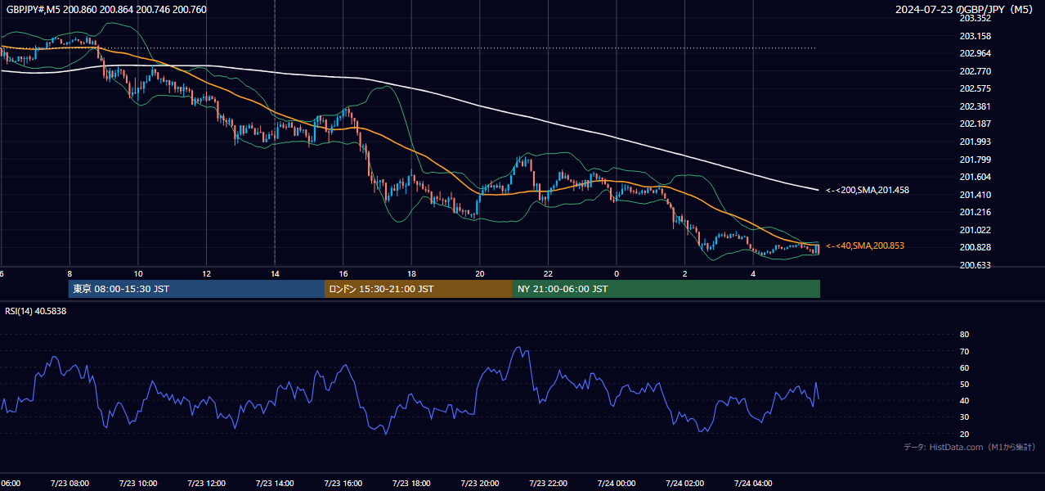Click price axis value 203.352
This screenshot has width=1045, height=491.
pos(975,18)
